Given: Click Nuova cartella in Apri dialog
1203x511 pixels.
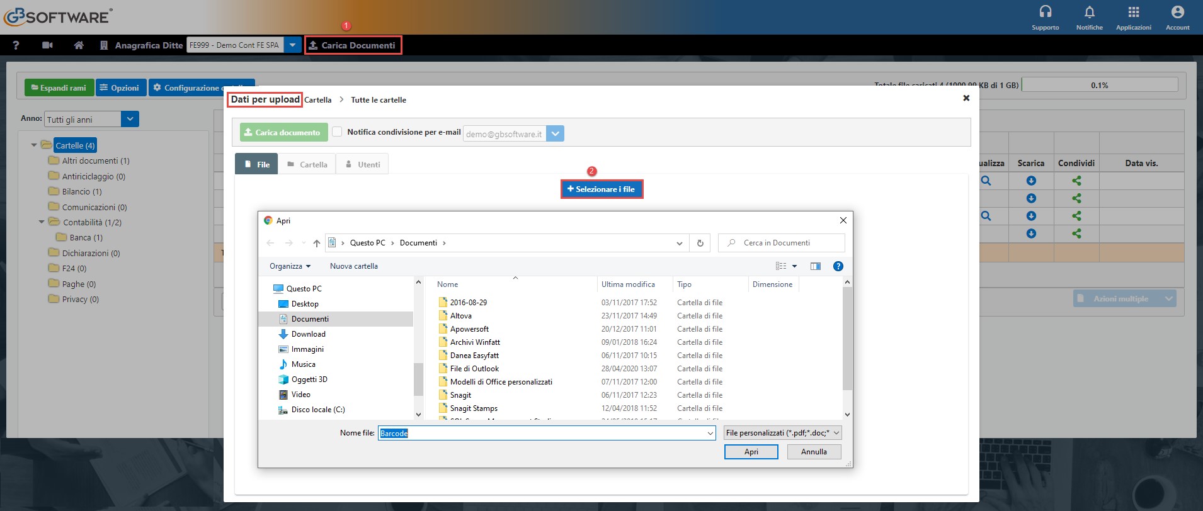Looking at the screenshot, I should click(354, 266).
